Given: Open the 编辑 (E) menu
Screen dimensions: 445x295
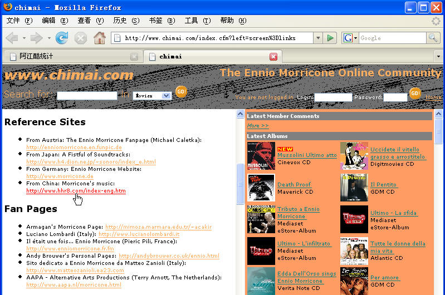Looking at the screenshot, I should (55, 21).
